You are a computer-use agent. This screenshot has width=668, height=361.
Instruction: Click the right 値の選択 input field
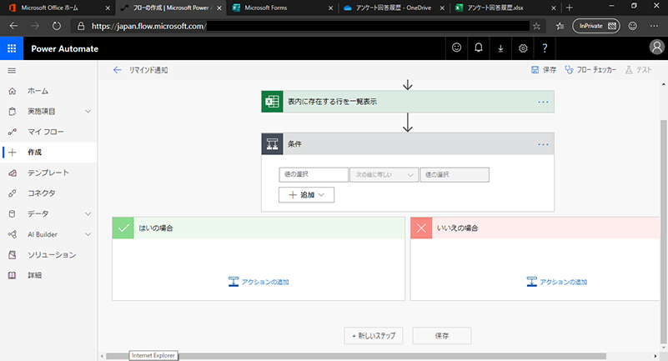coord(455,174)
